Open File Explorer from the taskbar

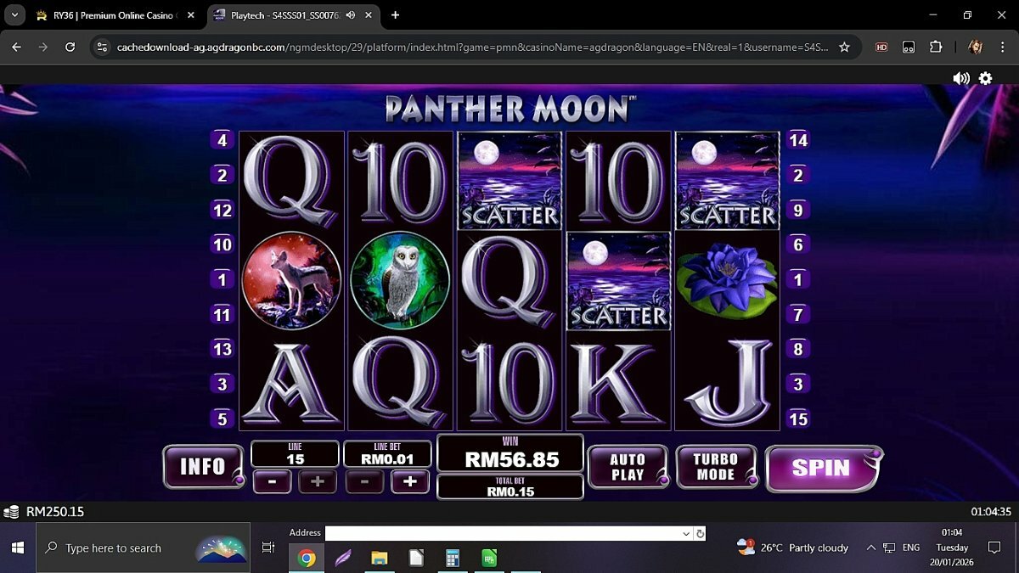380,558
